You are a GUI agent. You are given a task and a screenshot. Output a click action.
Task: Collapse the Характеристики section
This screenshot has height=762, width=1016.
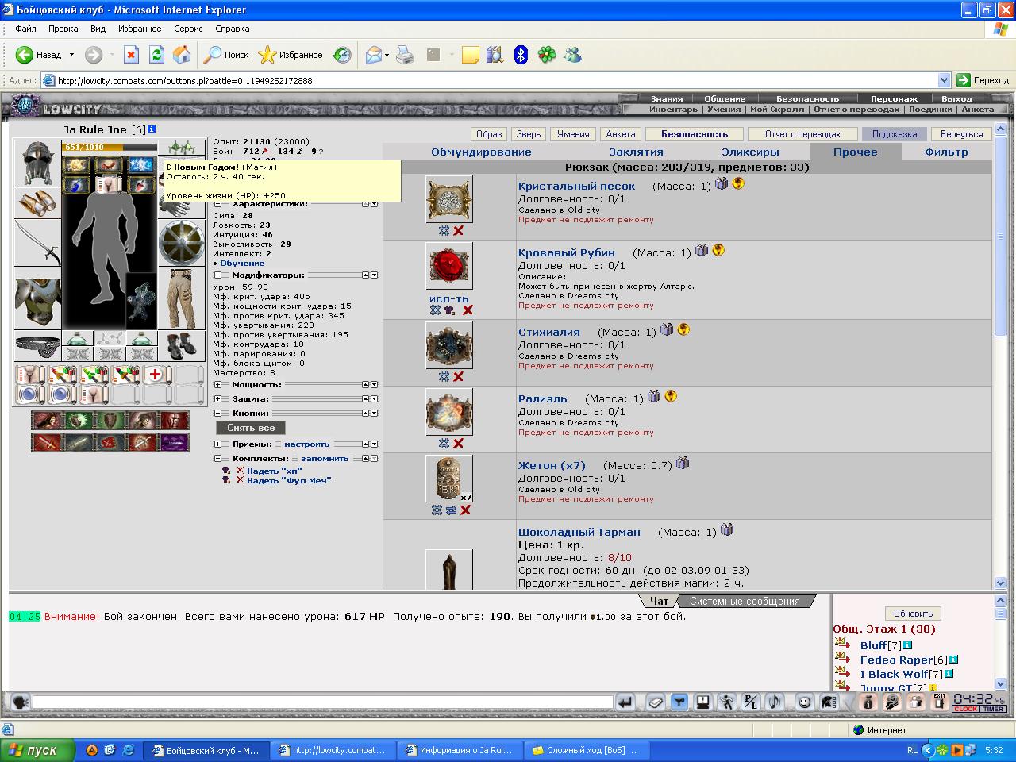pyautogui.click(x=217, y=204)
